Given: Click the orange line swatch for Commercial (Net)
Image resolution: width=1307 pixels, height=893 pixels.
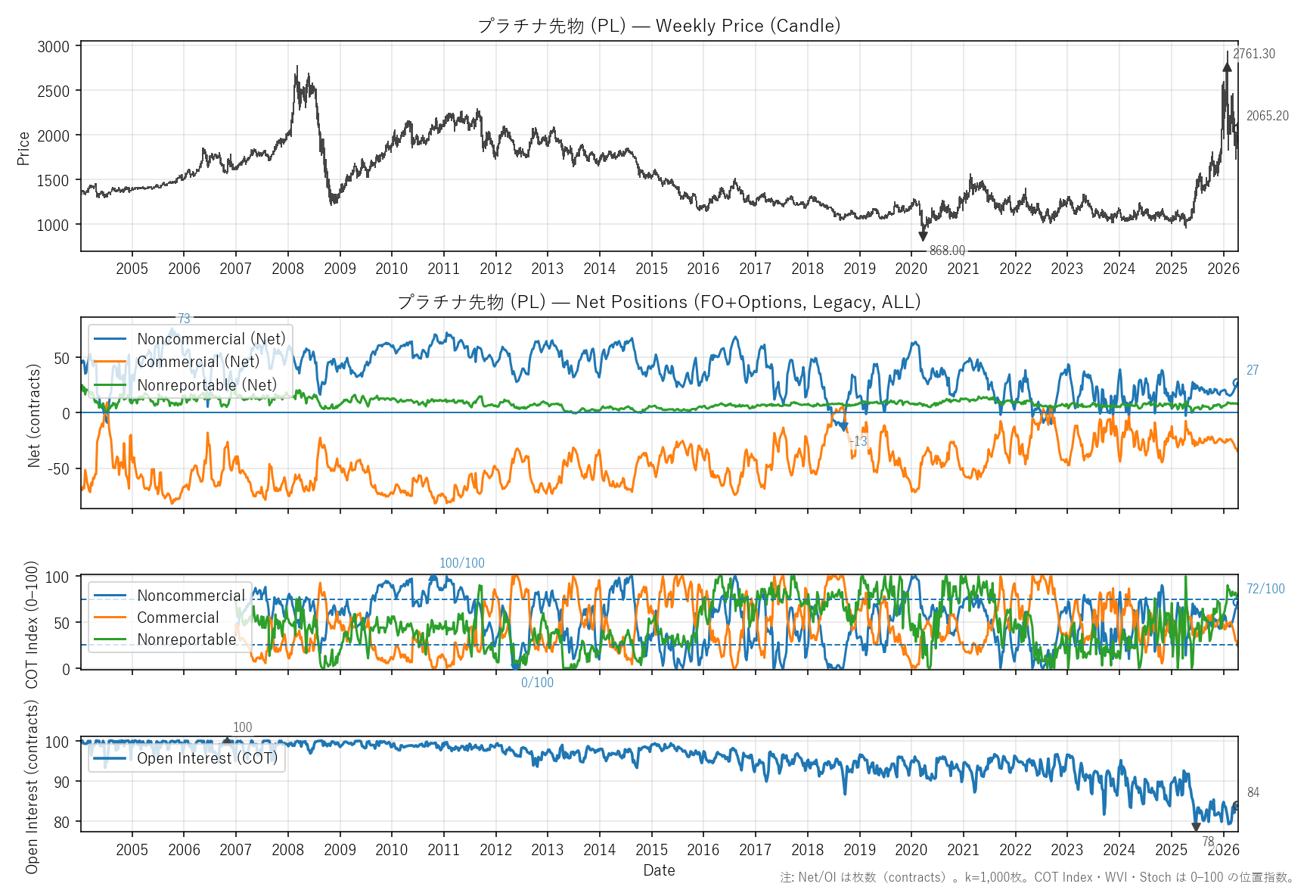Looking at the screenshot, I should (110, 362).
